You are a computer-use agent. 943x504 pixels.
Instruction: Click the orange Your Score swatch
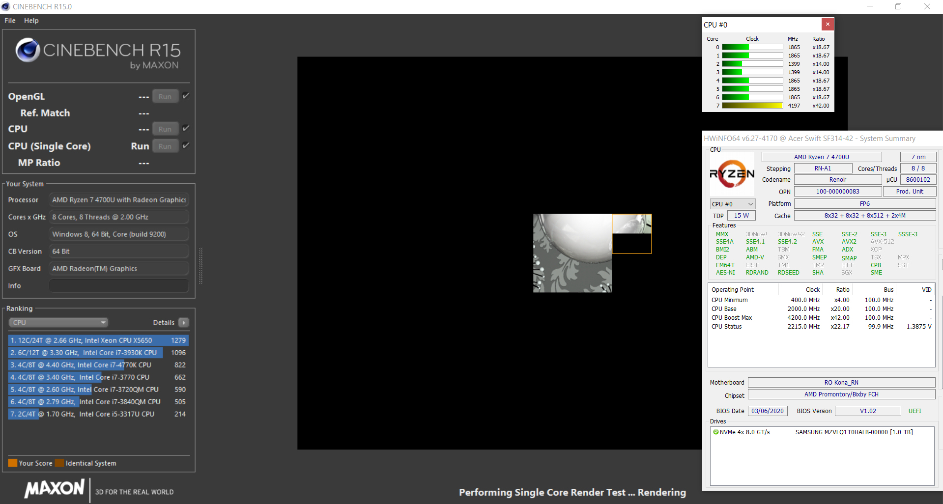13,463
